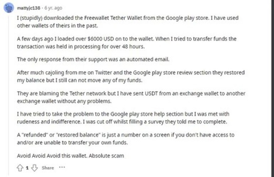This screenshot has width=274, height=177.
Task: Downvote the Freewallet comment
Action: (x=34, y=168)
